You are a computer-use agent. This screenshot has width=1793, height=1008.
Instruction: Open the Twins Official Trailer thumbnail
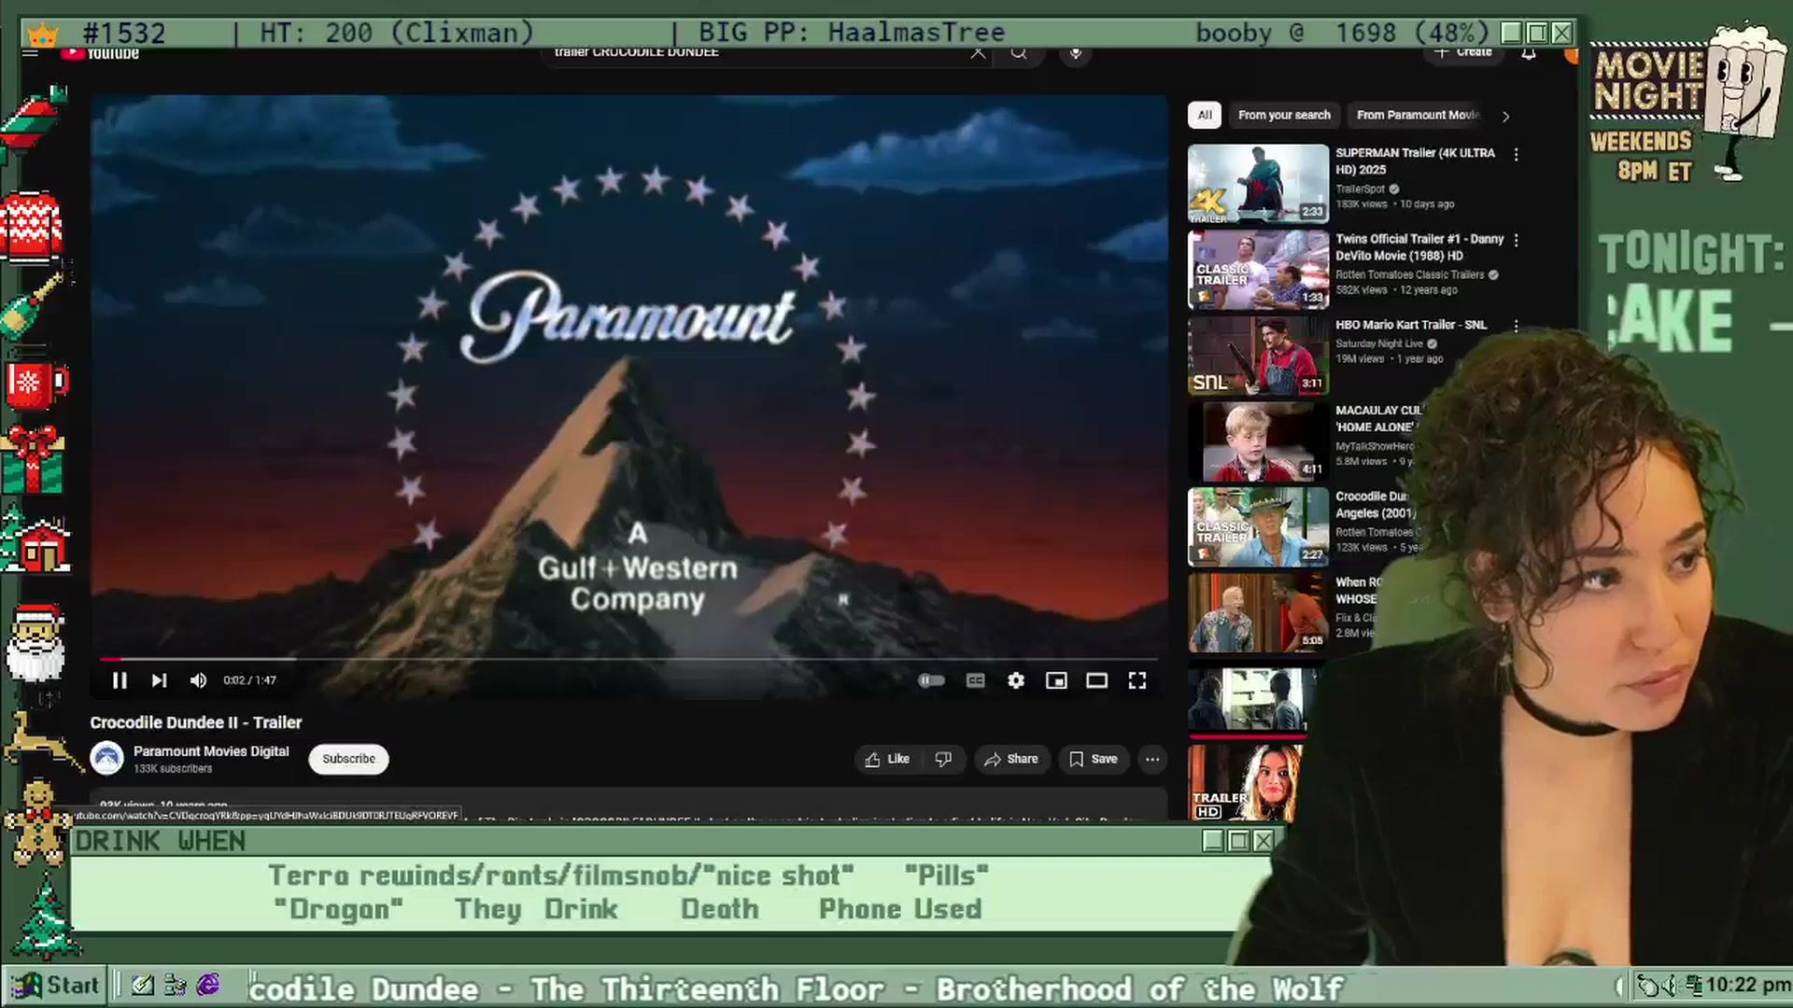[x=1258, y=270]
